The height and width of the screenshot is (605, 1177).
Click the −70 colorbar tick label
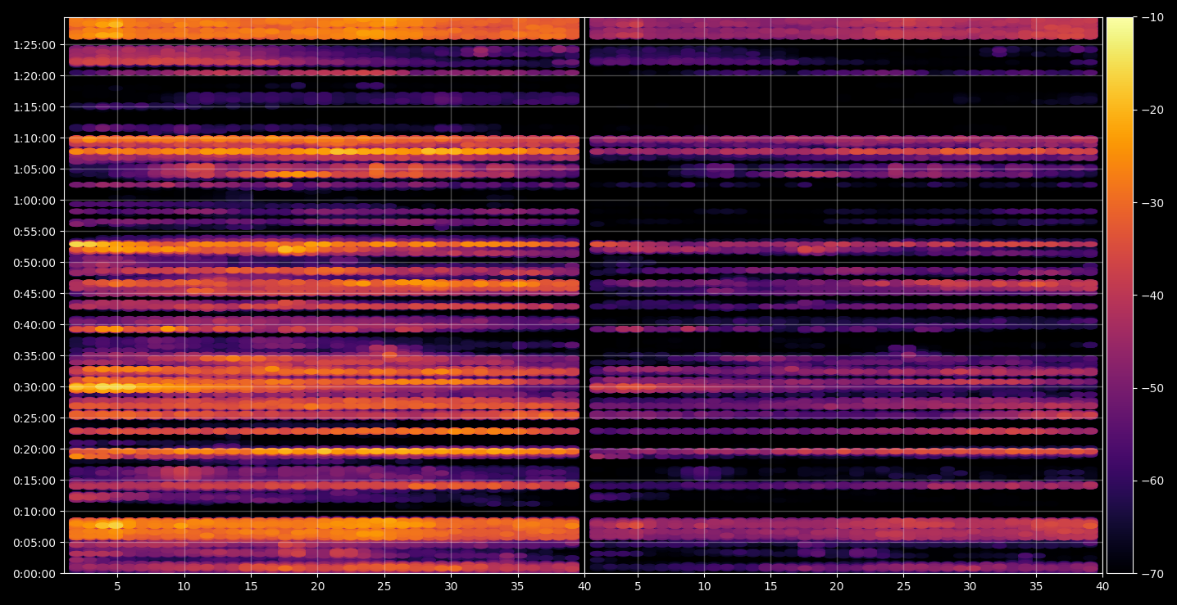[x=1153, y=574]
